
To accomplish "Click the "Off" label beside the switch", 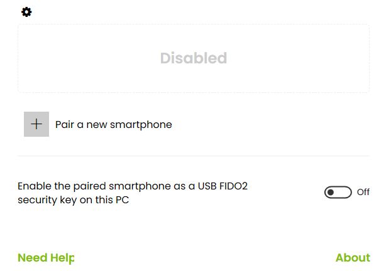I will click(363, 192).
